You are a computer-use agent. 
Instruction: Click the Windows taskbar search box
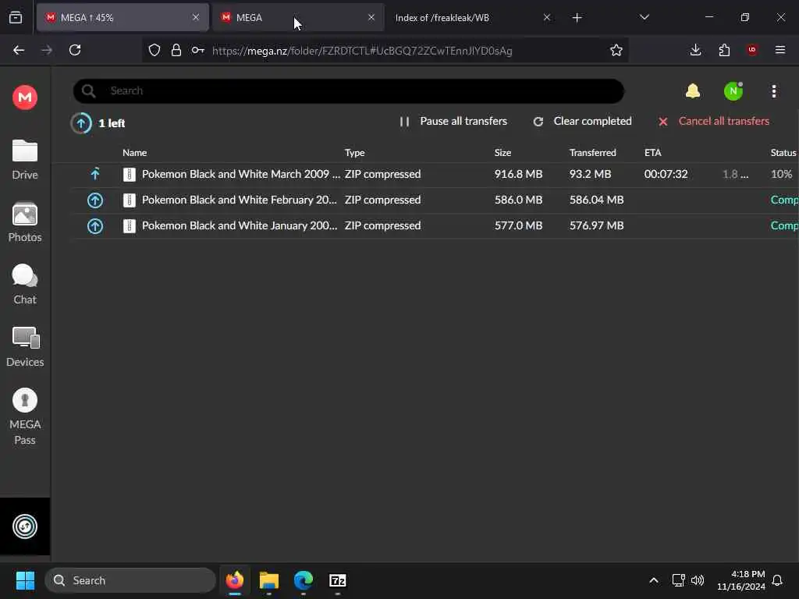[130, 580]
